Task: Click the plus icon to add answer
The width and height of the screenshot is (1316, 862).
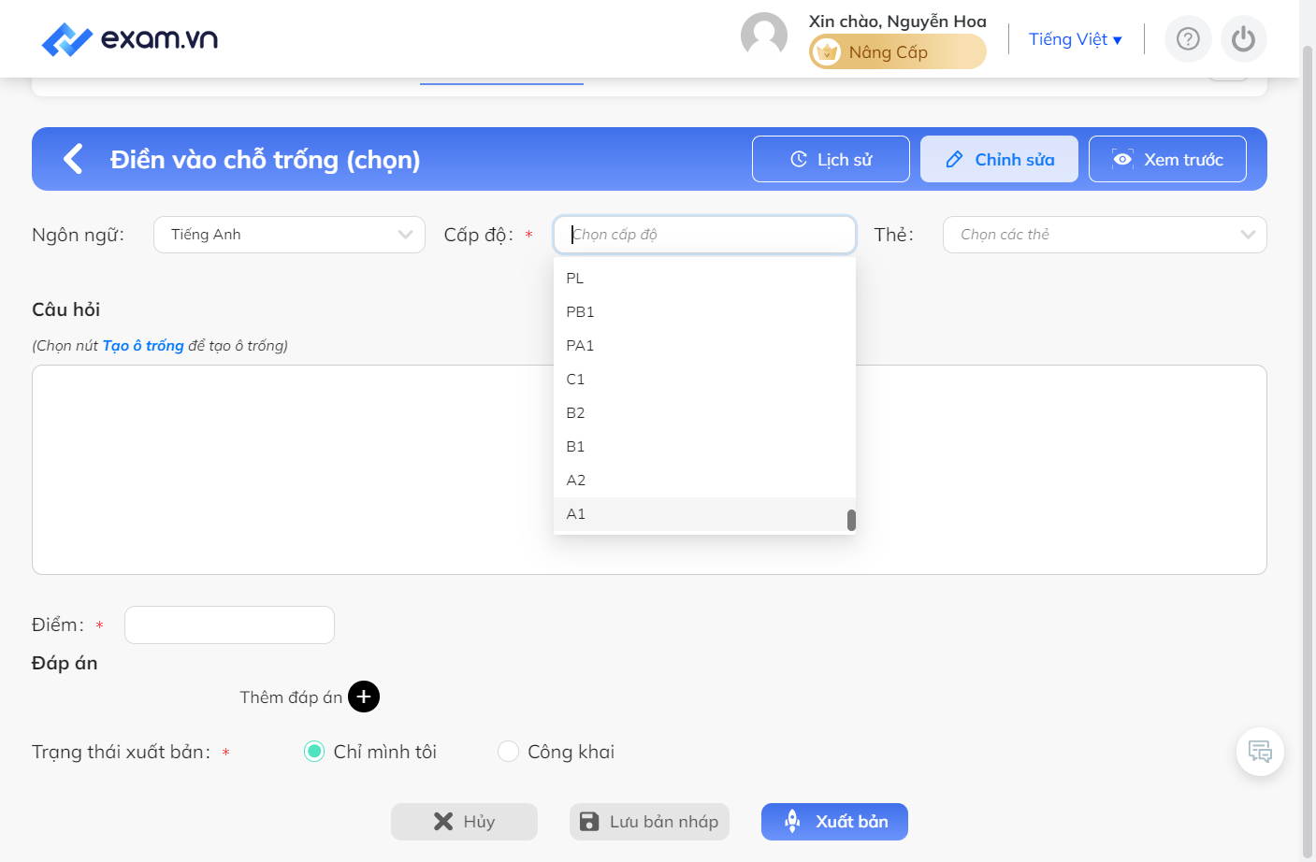Action: tap(364, 697)
